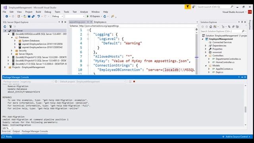
Task: Click the last icon in Solution Explorer toolbar
Action: (237, 27)
